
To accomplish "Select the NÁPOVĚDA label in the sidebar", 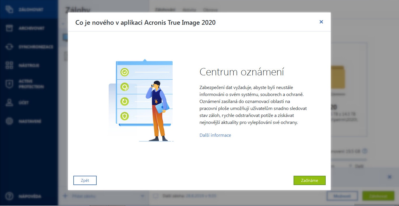I will pos(30,196).
